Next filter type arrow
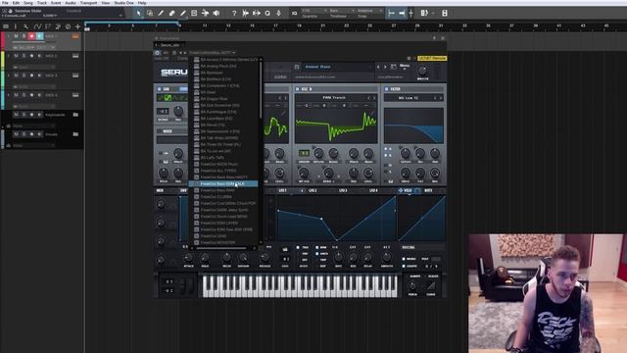 pos(441,98)
